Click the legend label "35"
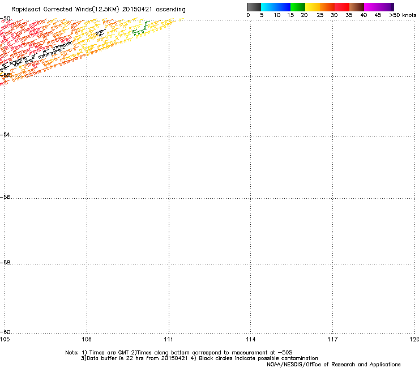 [349, 15]
